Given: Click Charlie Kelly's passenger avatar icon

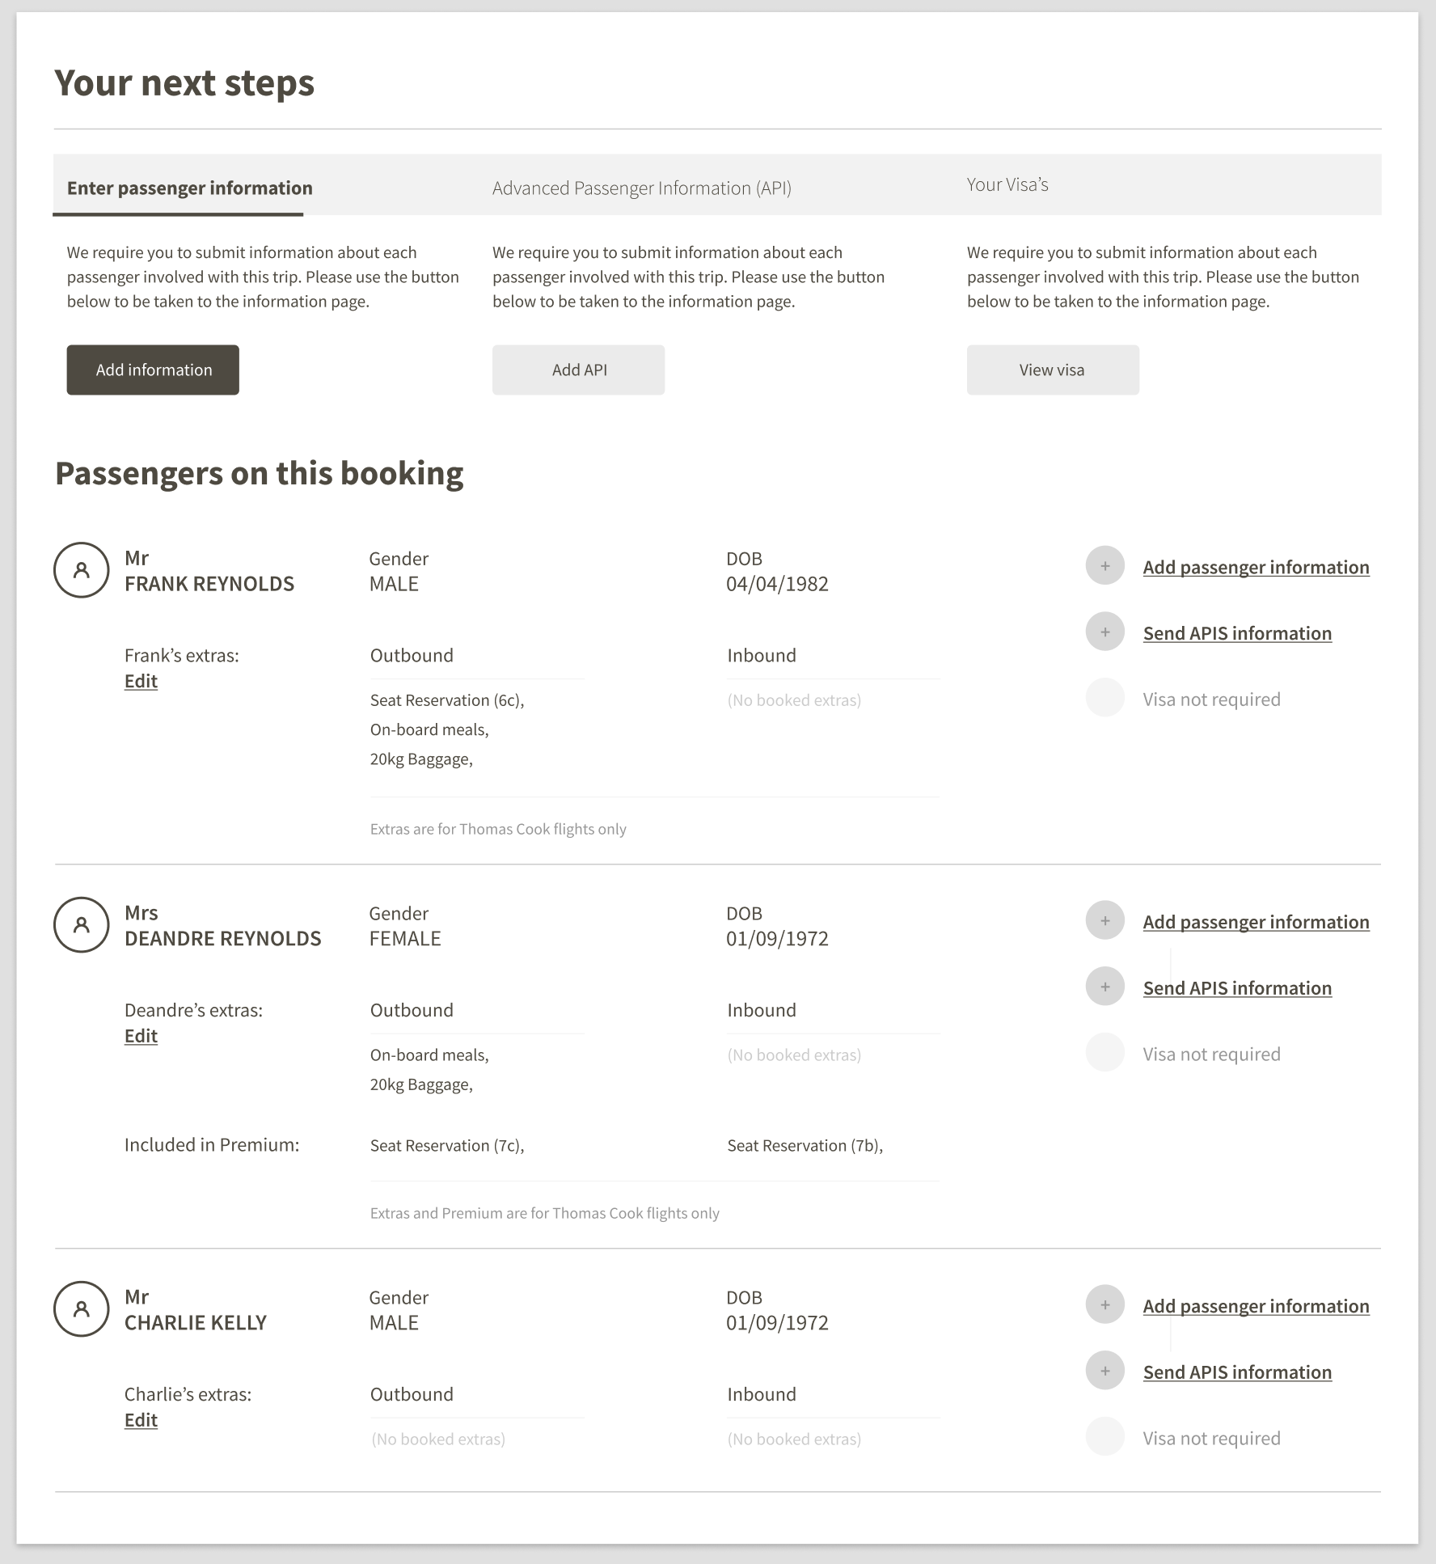Looking at the screenshot, I should pyautogui.click(x=81, y=1309).
